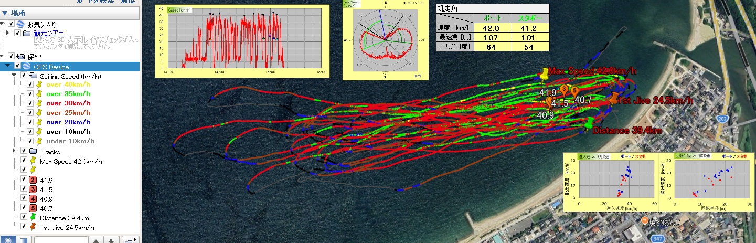The width and height of the screenshot is (756, 243).
Task: Click the yellow Max Speed pushpin on map
Action: pos(544,75)
